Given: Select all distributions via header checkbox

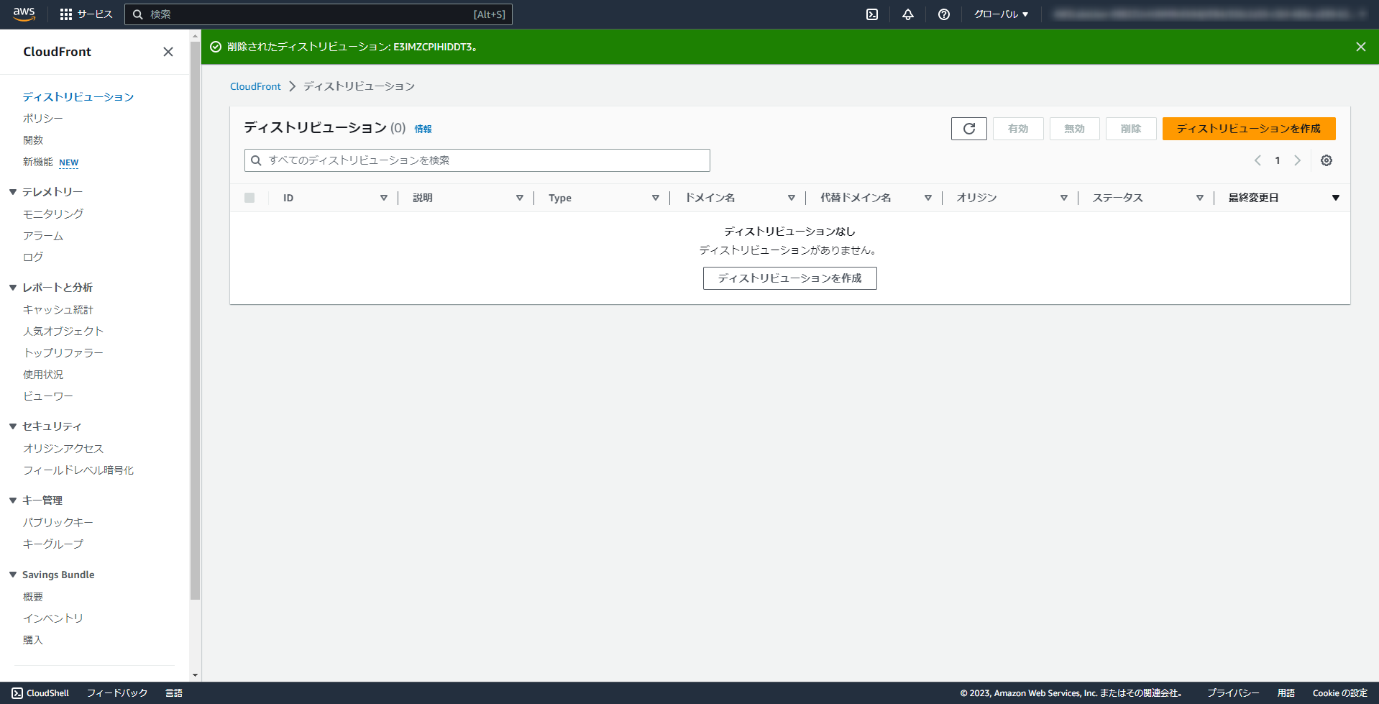Looking at the screenshot, I should point(249,197).
